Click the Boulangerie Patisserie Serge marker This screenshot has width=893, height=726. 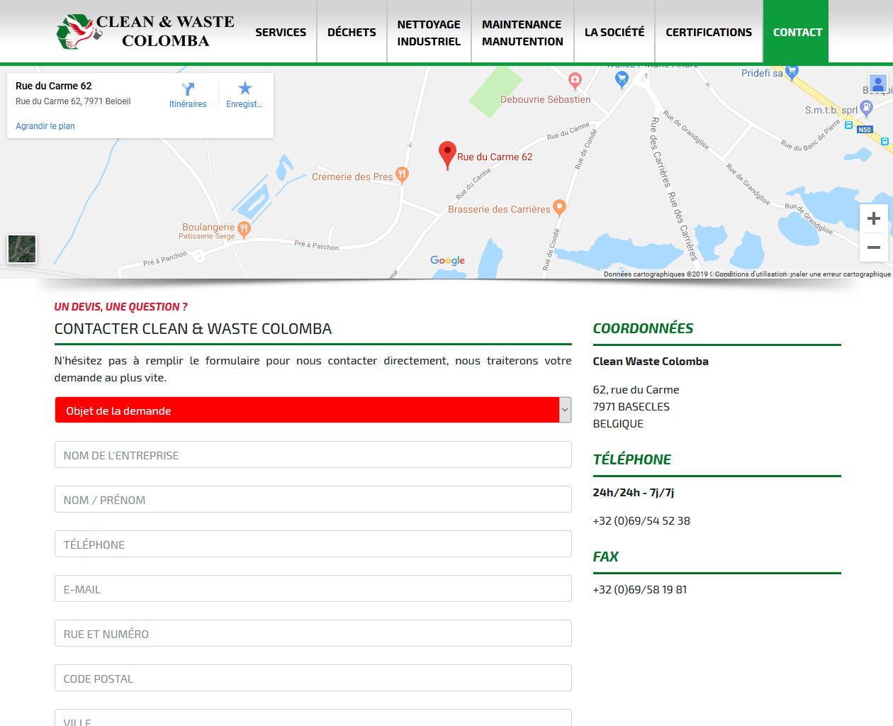(x=244, y=229)
